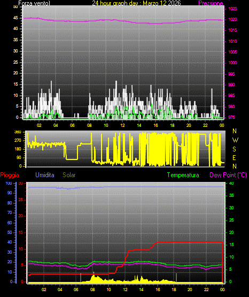Click the W wind direction letter
The width and height of the screenshot is (249, 297).
pyautogui.click(x=235, y=140)
